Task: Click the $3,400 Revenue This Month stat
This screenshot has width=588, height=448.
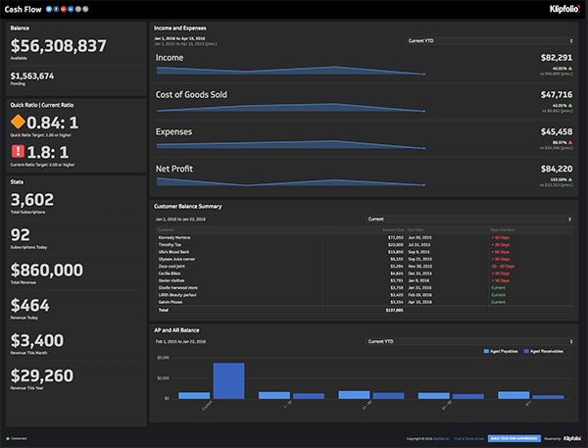Action: point(37,341)
